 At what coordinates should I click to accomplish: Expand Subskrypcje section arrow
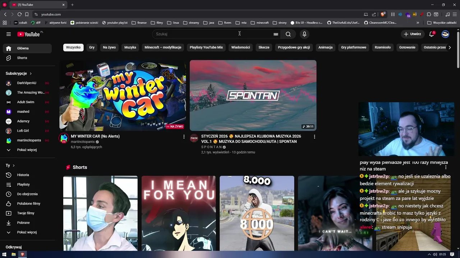click(x=31, y=73)
